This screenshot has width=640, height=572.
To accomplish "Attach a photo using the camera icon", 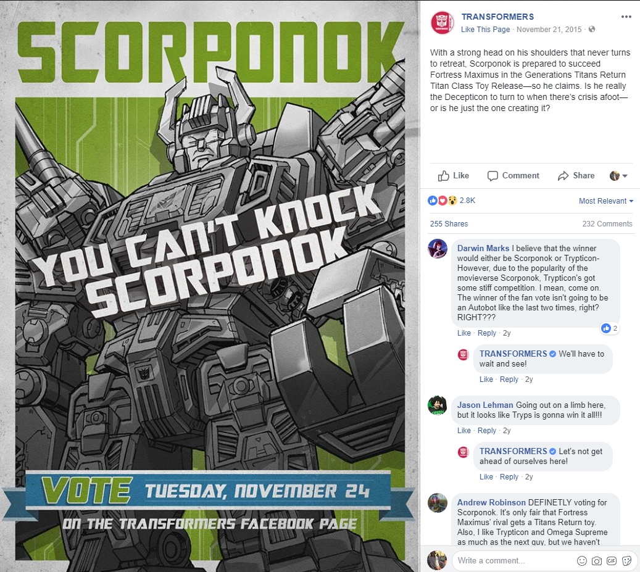I will click(597, 561).
